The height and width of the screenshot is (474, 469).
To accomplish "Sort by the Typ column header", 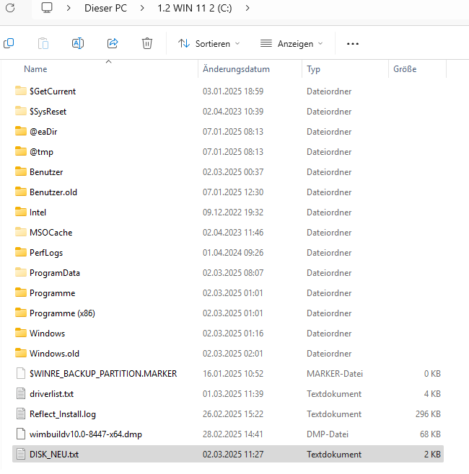I will [313, 69].
